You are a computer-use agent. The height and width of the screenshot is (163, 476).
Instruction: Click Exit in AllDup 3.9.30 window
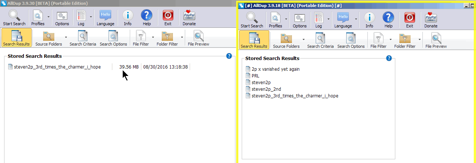(168, 18)
